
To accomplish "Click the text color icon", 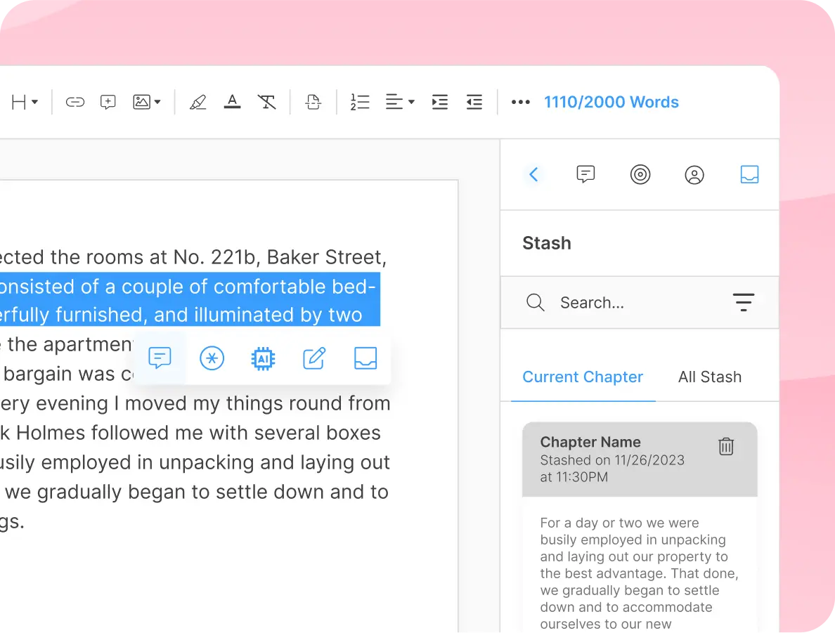I will (232, 103).
